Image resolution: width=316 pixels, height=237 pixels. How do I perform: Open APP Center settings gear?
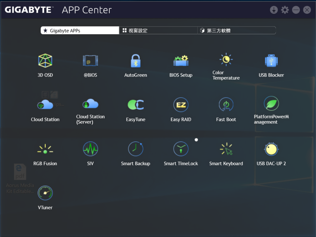pyautogui.click(x=285, y=10)
